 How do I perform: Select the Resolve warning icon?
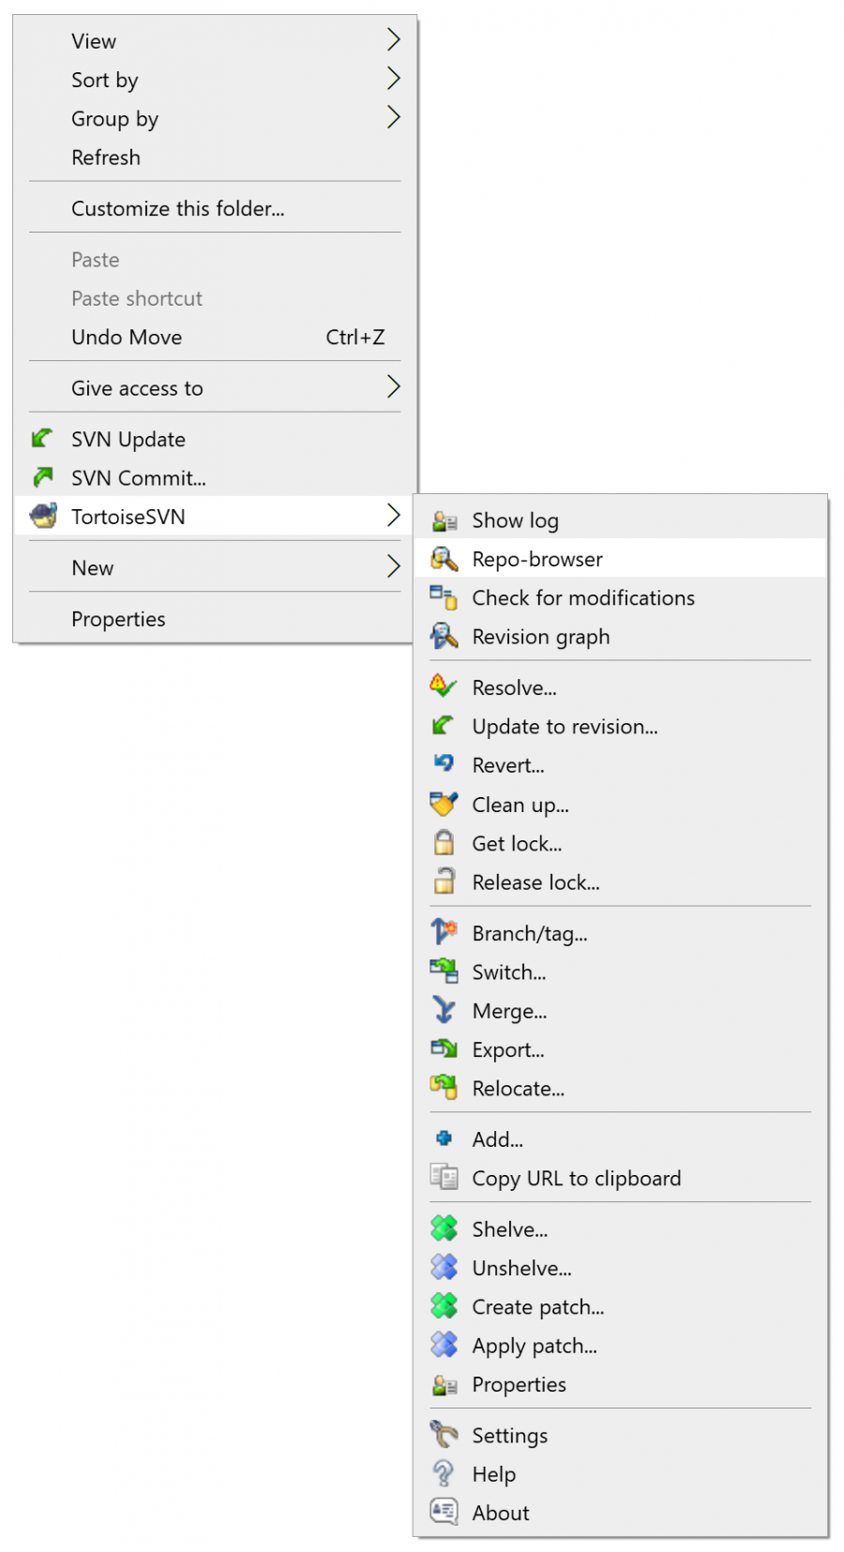point(443,687)
